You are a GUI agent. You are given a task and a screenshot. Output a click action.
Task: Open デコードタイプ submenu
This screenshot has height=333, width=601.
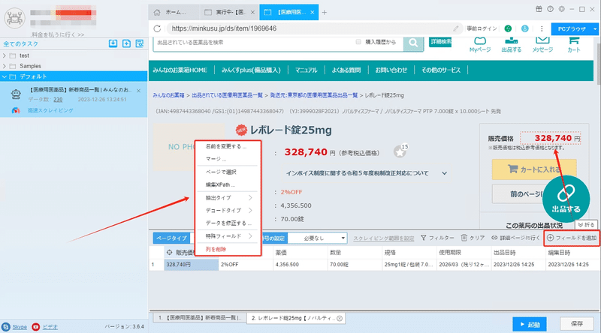[228, 210]
